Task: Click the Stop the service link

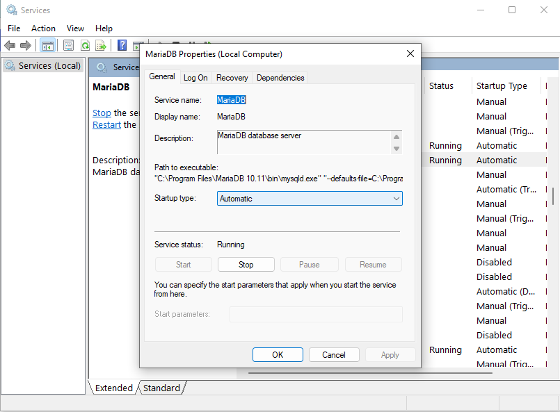Action: [102, 113]
